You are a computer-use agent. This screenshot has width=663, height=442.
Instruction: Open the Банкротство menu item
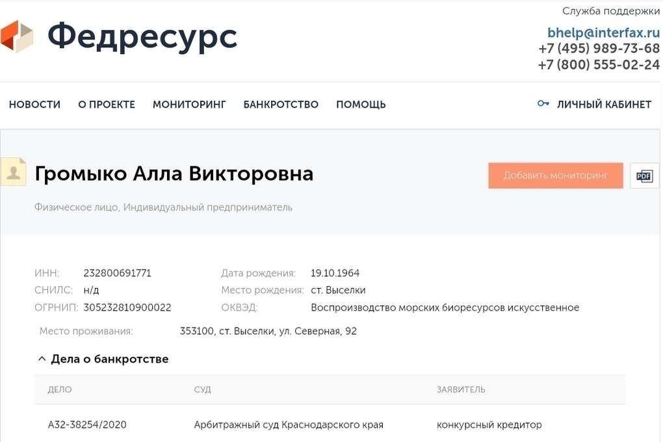coord(281,104)
